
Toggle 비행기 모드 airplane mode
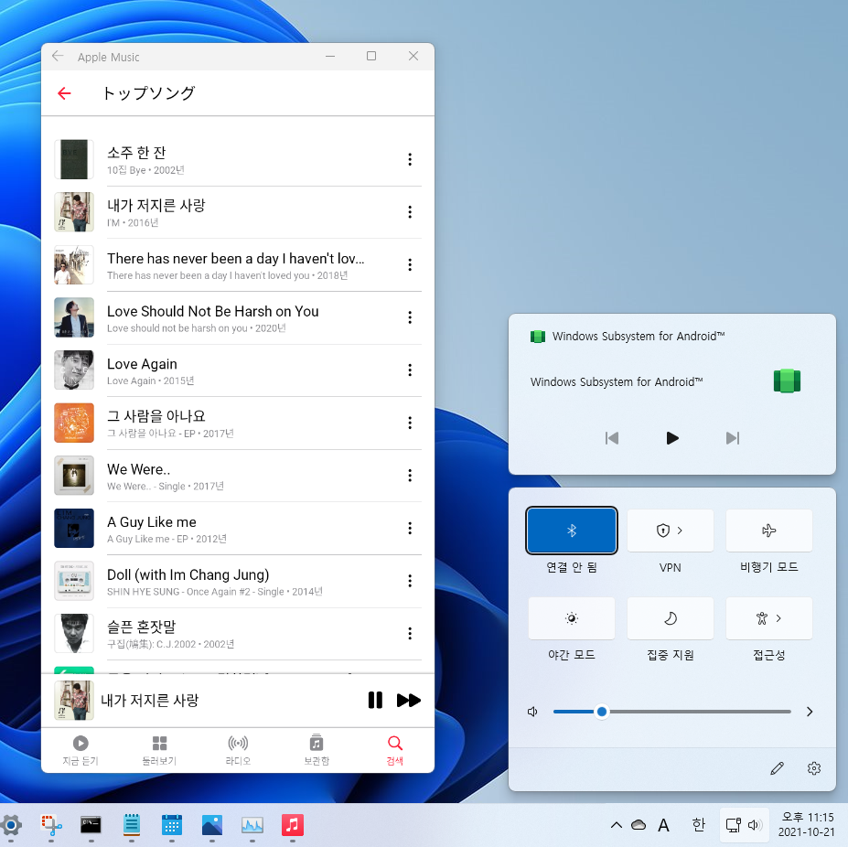(768, 531)
